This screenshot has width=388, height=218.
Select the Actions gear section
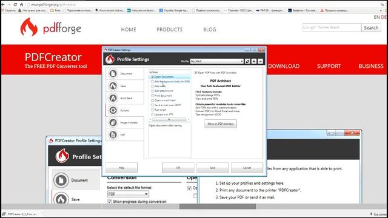[125, 110]
